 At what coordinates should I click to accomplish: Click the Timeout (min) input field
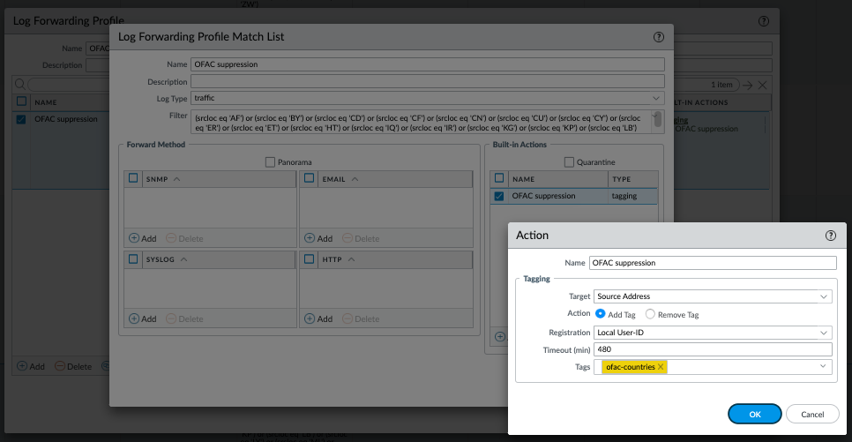(713, 349)
